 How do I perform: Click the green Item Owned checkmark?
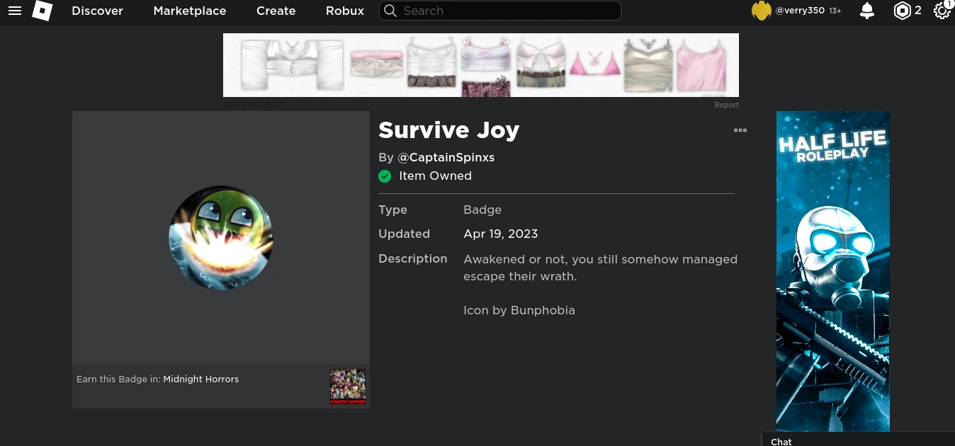pyautogui.click(x=385, y=176)
